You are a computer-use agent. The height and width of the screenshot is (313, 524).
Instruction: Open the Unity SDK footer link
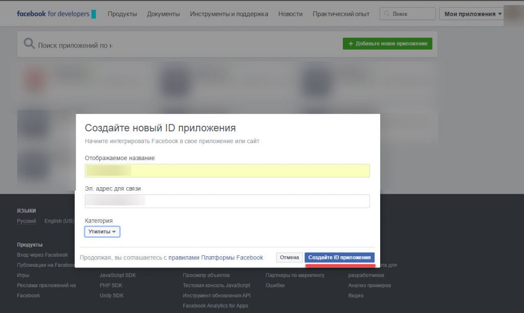112,295
